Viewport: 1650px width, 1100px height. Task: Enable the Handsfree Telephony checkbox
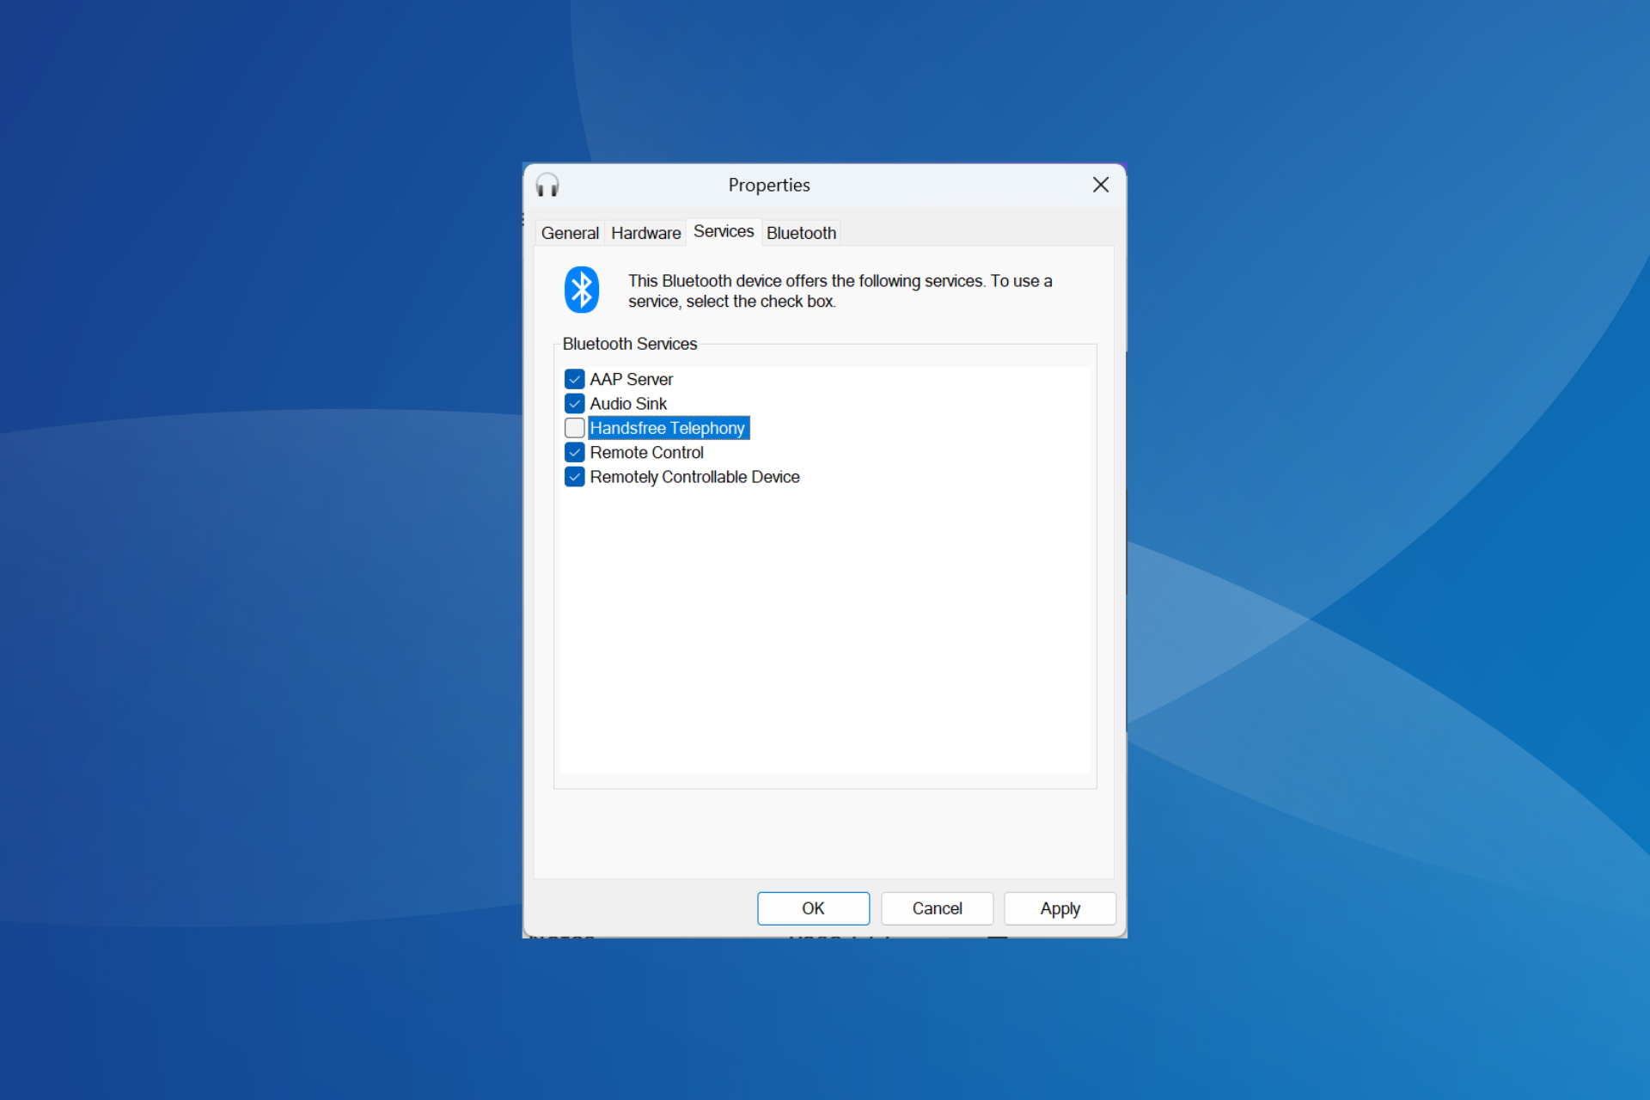tap(573, 427)
